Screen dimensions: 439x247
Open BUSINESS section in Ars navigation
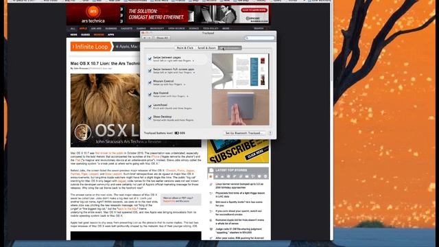click(111, 29)
